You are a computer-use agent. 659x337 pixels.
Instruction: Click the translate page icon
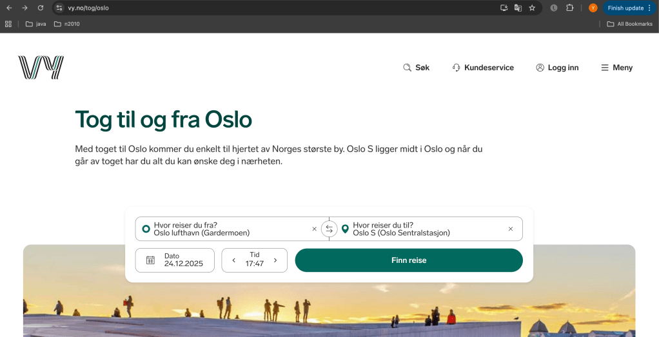coord(518,8)
